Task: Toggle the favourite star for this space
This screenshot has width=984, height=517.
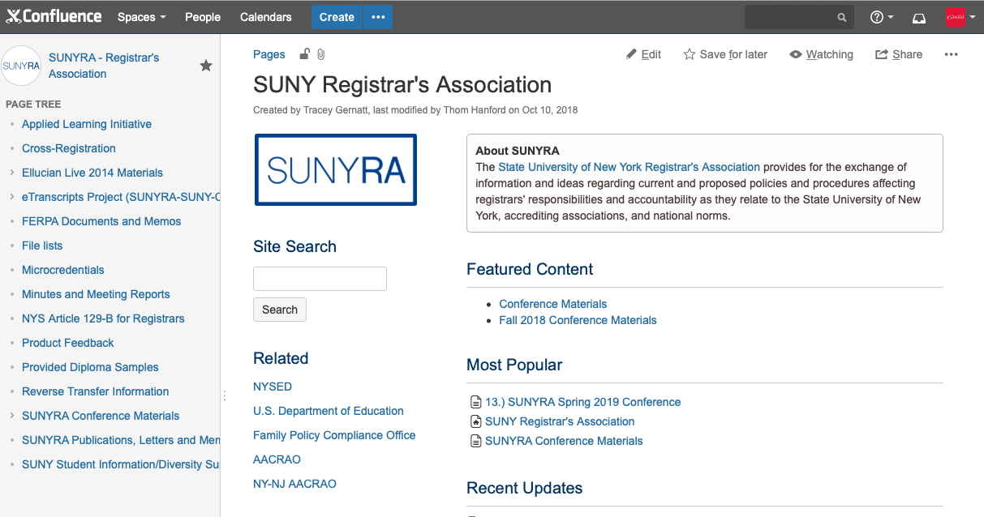Action: (x=206, y=66)
